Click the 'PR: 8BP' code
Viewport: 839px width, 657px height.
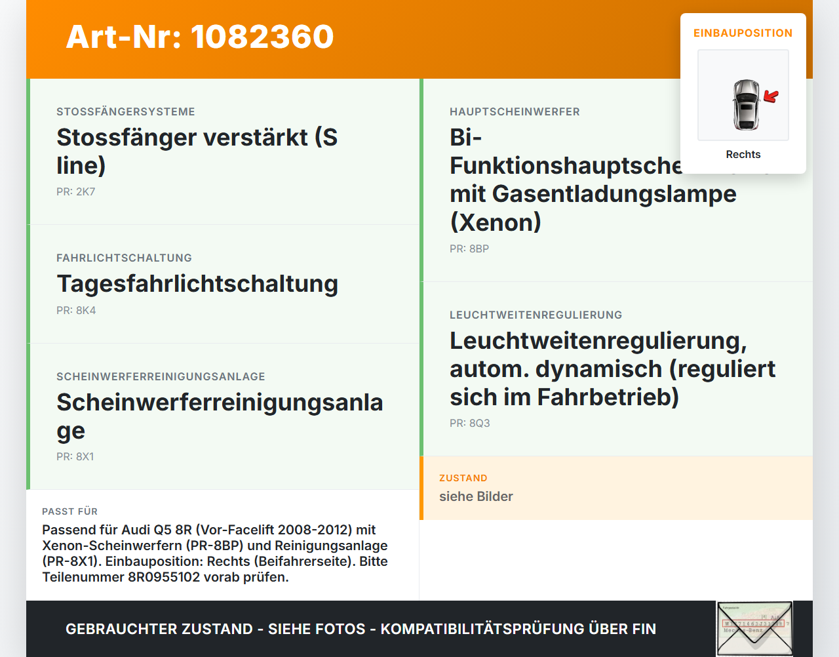pos(469,249)
